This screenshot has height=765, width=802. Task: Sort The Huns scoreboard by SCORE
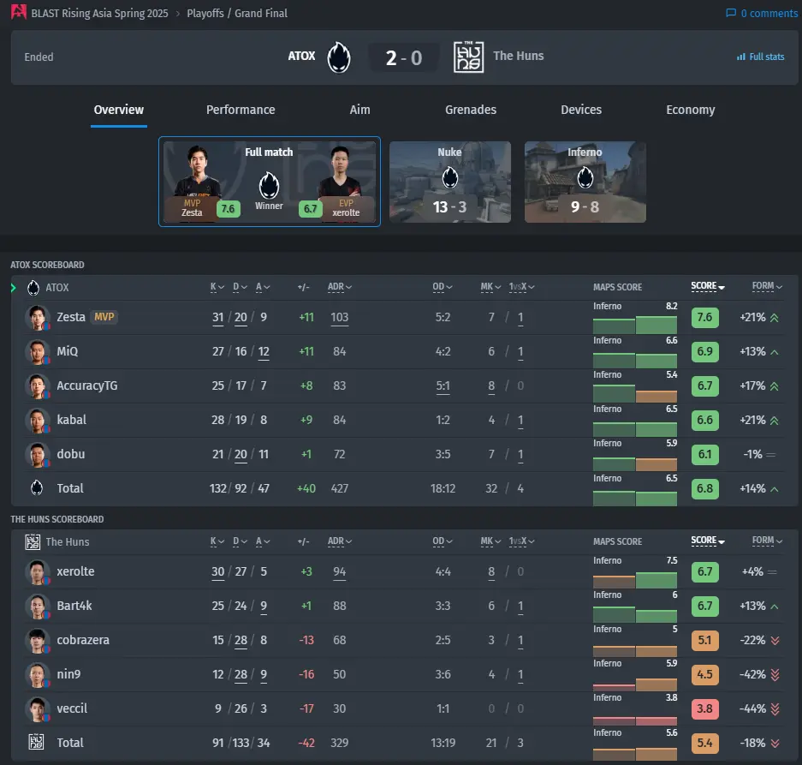point(708,541)
